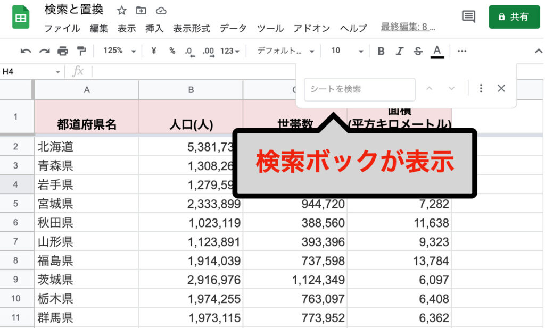Open the 最終編集 revision history link
Screen dimensions: 545x328
(408, 27)
